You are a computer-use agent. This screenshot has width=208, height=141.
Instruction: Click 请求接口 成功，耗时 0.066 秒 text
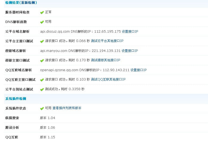[x=67, y=41]
